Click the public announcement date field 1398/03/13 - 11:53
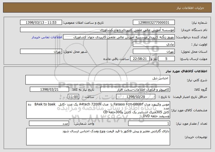 point(41,23)
